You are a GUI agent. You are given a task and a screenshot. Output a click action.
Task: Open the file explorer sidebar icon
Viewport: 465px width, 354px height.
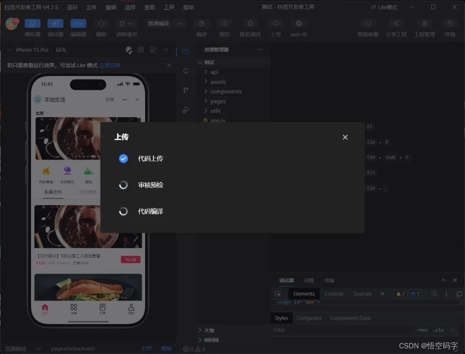(x=186, y=51)
